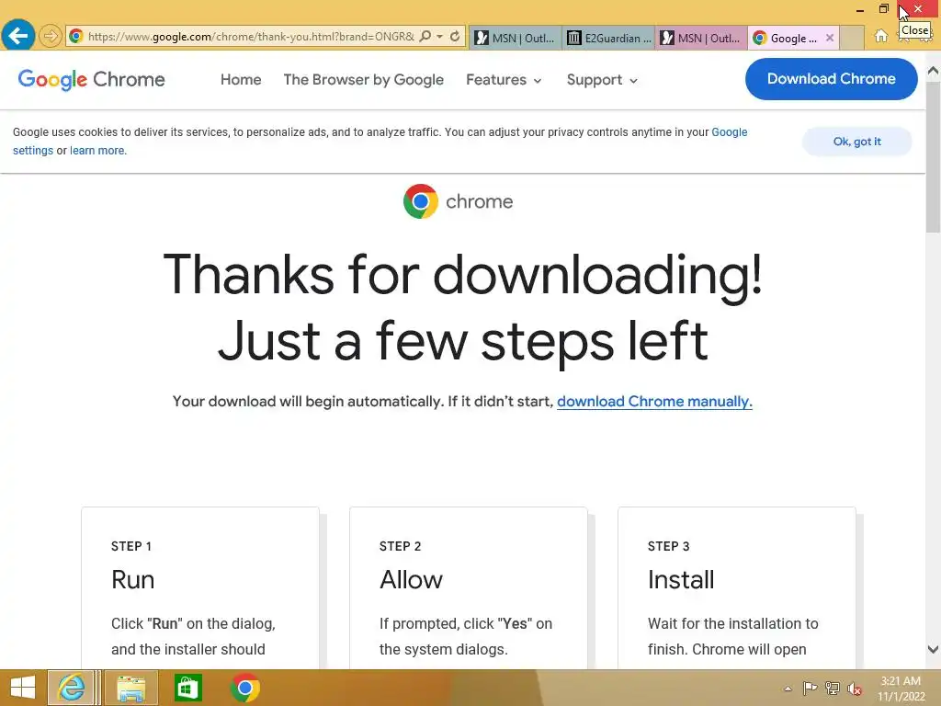Click the STEP 2 label in the Allow card
This screenshot has height=706, width=941.
click(401, 546)
